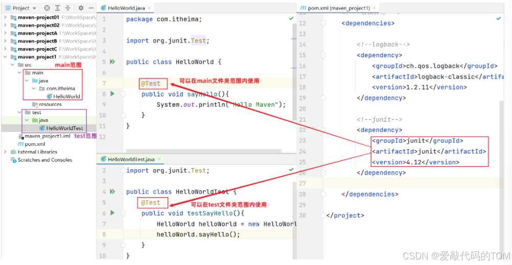Click version 4.12 line in pom.xml
512x265 pixels.
coord(415,162)
